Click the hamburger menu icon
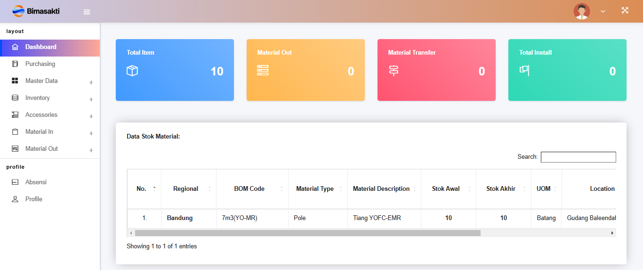The width and height of the screenshot is (643, 270). (87, 12)
